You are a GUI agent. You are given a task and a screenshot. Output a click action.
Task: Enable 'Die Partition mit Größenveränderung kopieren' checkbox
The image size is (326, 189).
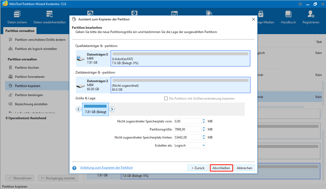[x=166, y=99]
